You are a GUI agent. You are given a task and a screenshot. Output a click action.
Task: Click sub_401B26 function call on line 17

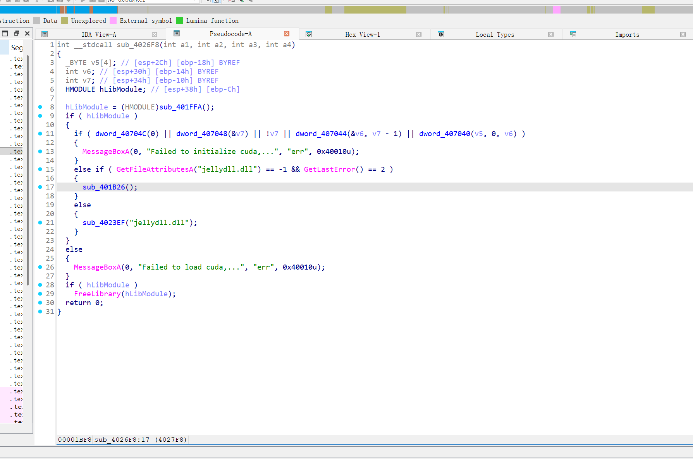click(104, 187)
